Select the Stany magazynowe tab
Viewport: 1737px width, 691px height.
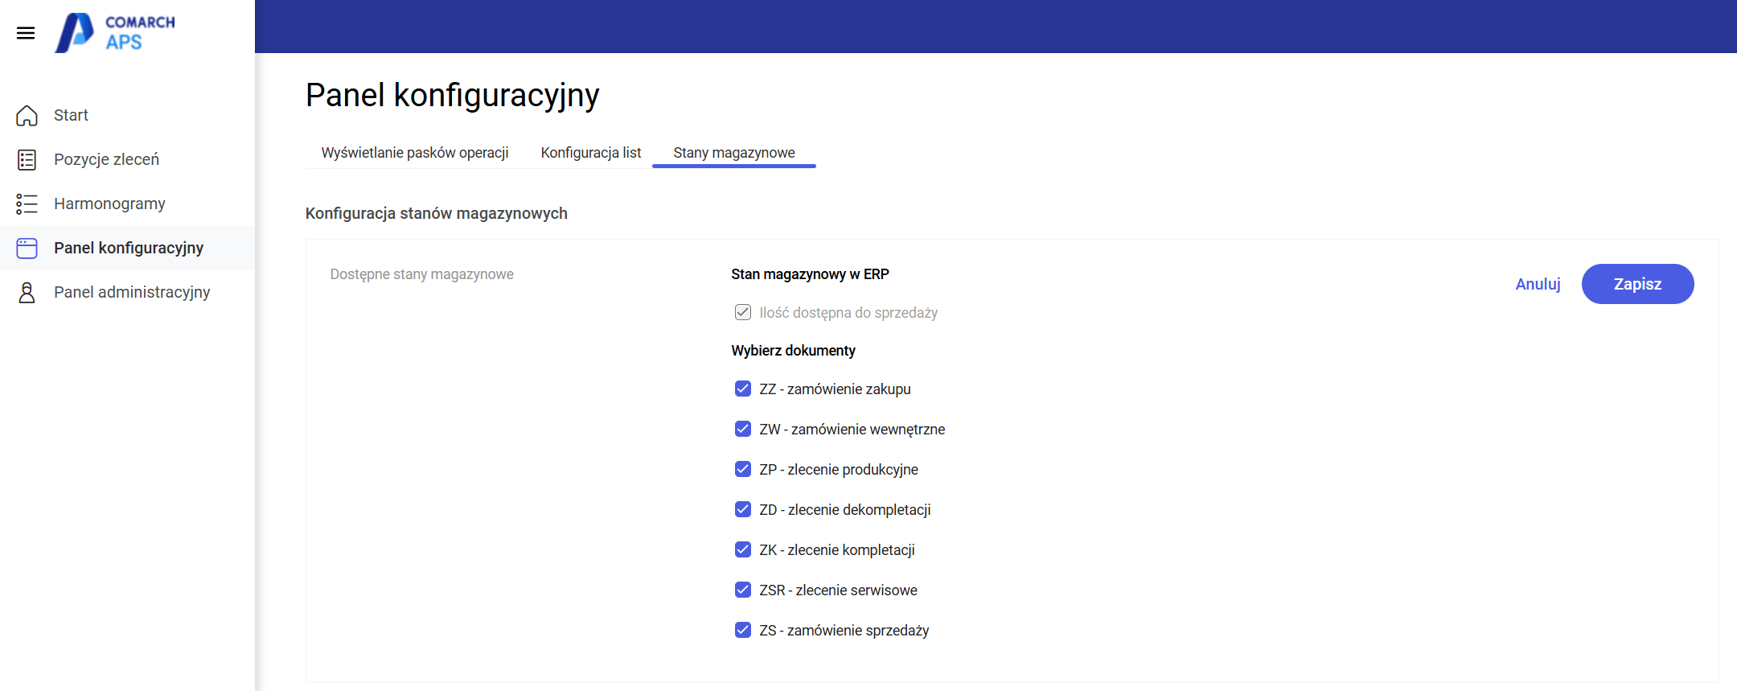(x=734, y=153)
